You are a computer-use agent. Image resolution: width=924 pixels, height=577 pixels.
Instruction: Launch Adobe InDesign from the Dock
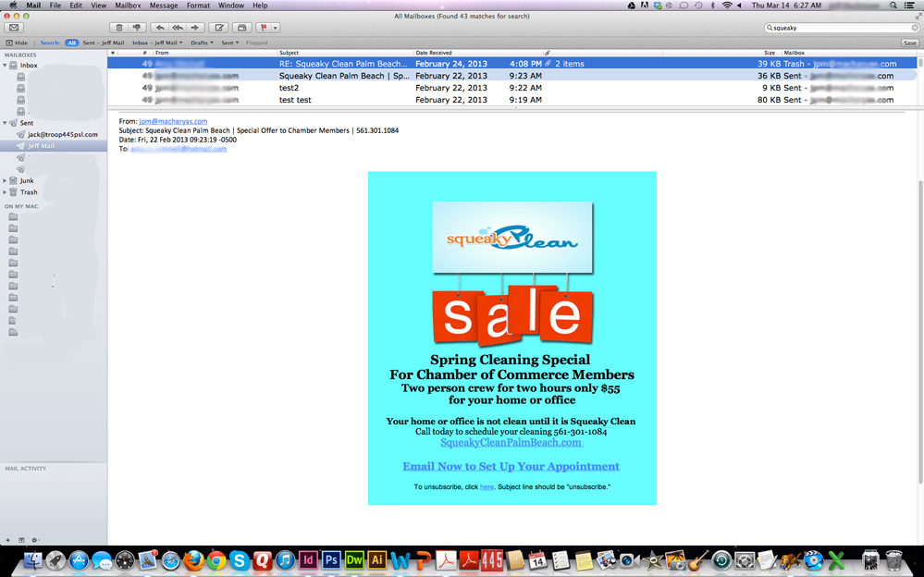click(x=308, y=560)
